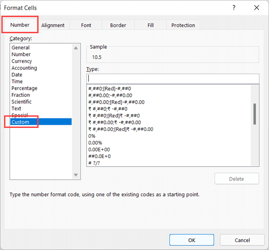Select Scientific from Category list
This screenshot has width=269, height=250.
[22, 102]
